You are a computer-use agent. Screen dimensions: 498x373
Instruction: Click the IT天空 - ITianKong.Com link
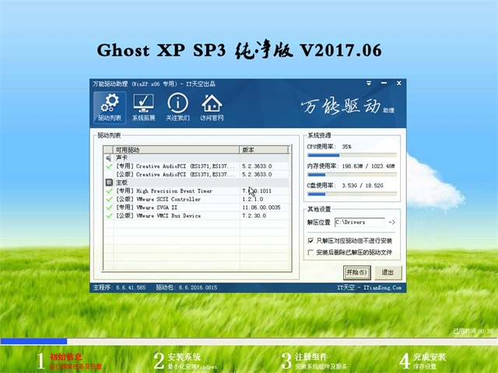[369, 288]
